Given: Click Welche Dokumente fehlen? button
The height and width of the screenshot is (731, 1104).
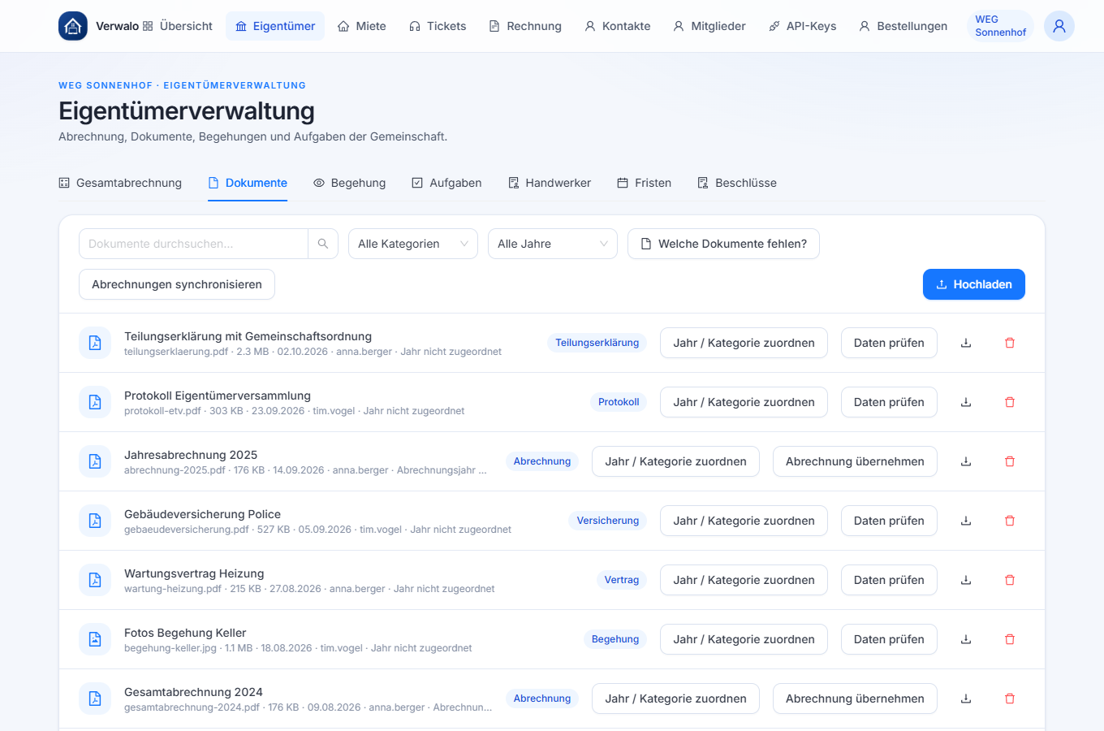Looking at the screenshot, I should click(723, 244).
